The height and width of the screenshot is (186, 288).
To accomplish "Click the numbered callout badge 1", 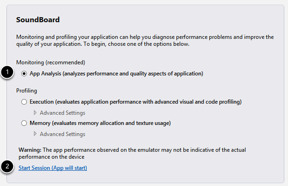I will [7, 74].
